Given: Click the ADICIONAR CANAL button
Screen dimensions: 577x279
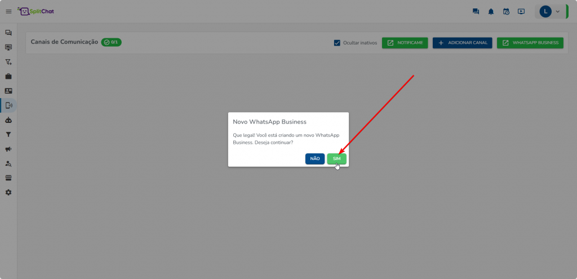Looking at the screenshot, I should (462, 43).
